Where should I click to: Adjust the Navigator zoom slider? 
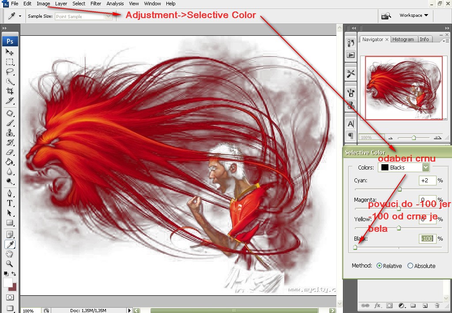[x=414, y=138]
